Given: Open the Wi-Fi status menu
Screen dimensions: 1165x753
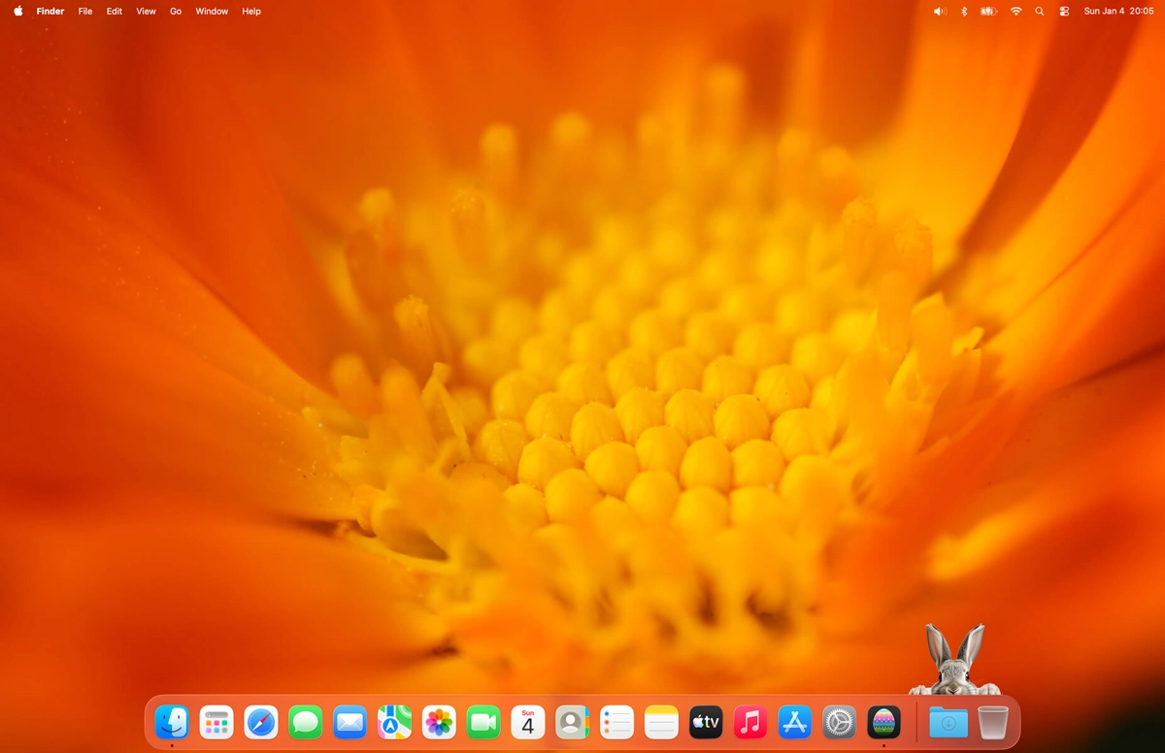Looking at the screenshot, I should [1015, 12].
